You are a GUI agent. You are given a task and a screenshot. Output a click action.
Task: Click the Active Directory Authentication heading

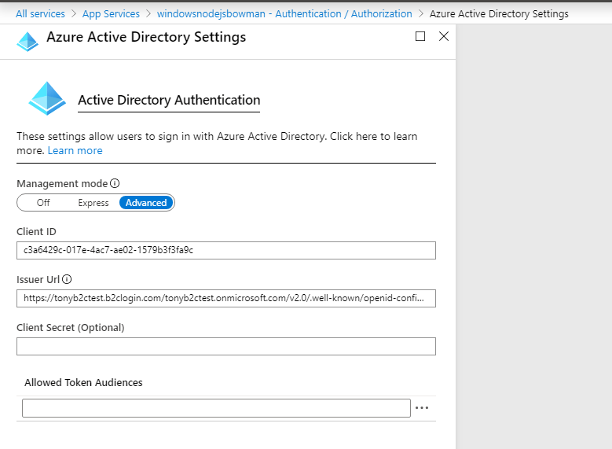tap(169, 100)
